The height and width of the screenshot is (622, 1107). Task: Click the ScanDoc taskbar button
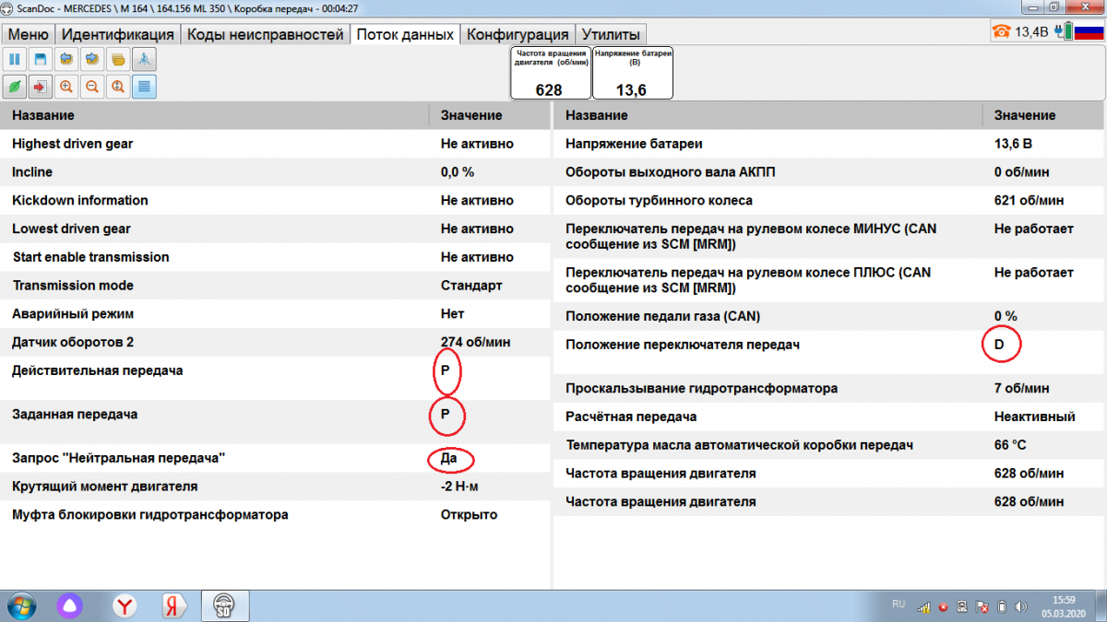point(224,606)
